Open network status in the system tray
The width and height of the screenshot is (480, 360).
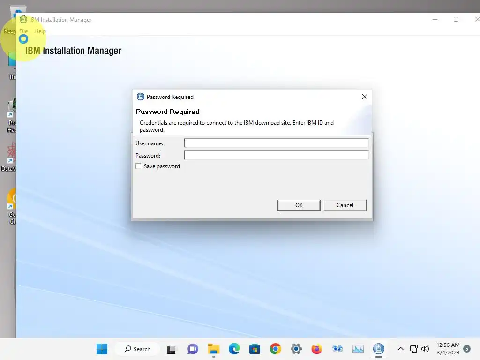[413, 349]
